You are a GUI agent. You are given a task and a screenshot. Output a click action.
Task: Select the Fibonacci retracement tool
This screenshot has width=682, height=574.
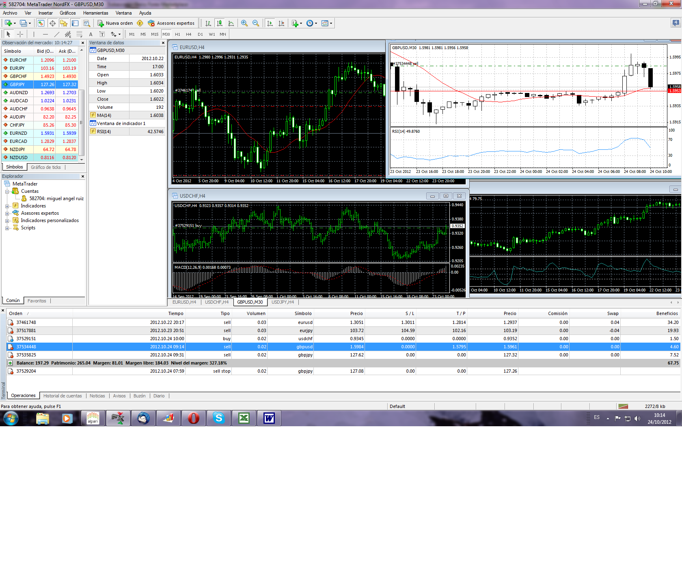click(x=80, y=35)
